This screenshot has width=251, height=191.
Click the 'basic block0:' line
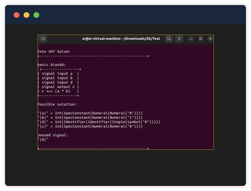click(x=52, y=65)
